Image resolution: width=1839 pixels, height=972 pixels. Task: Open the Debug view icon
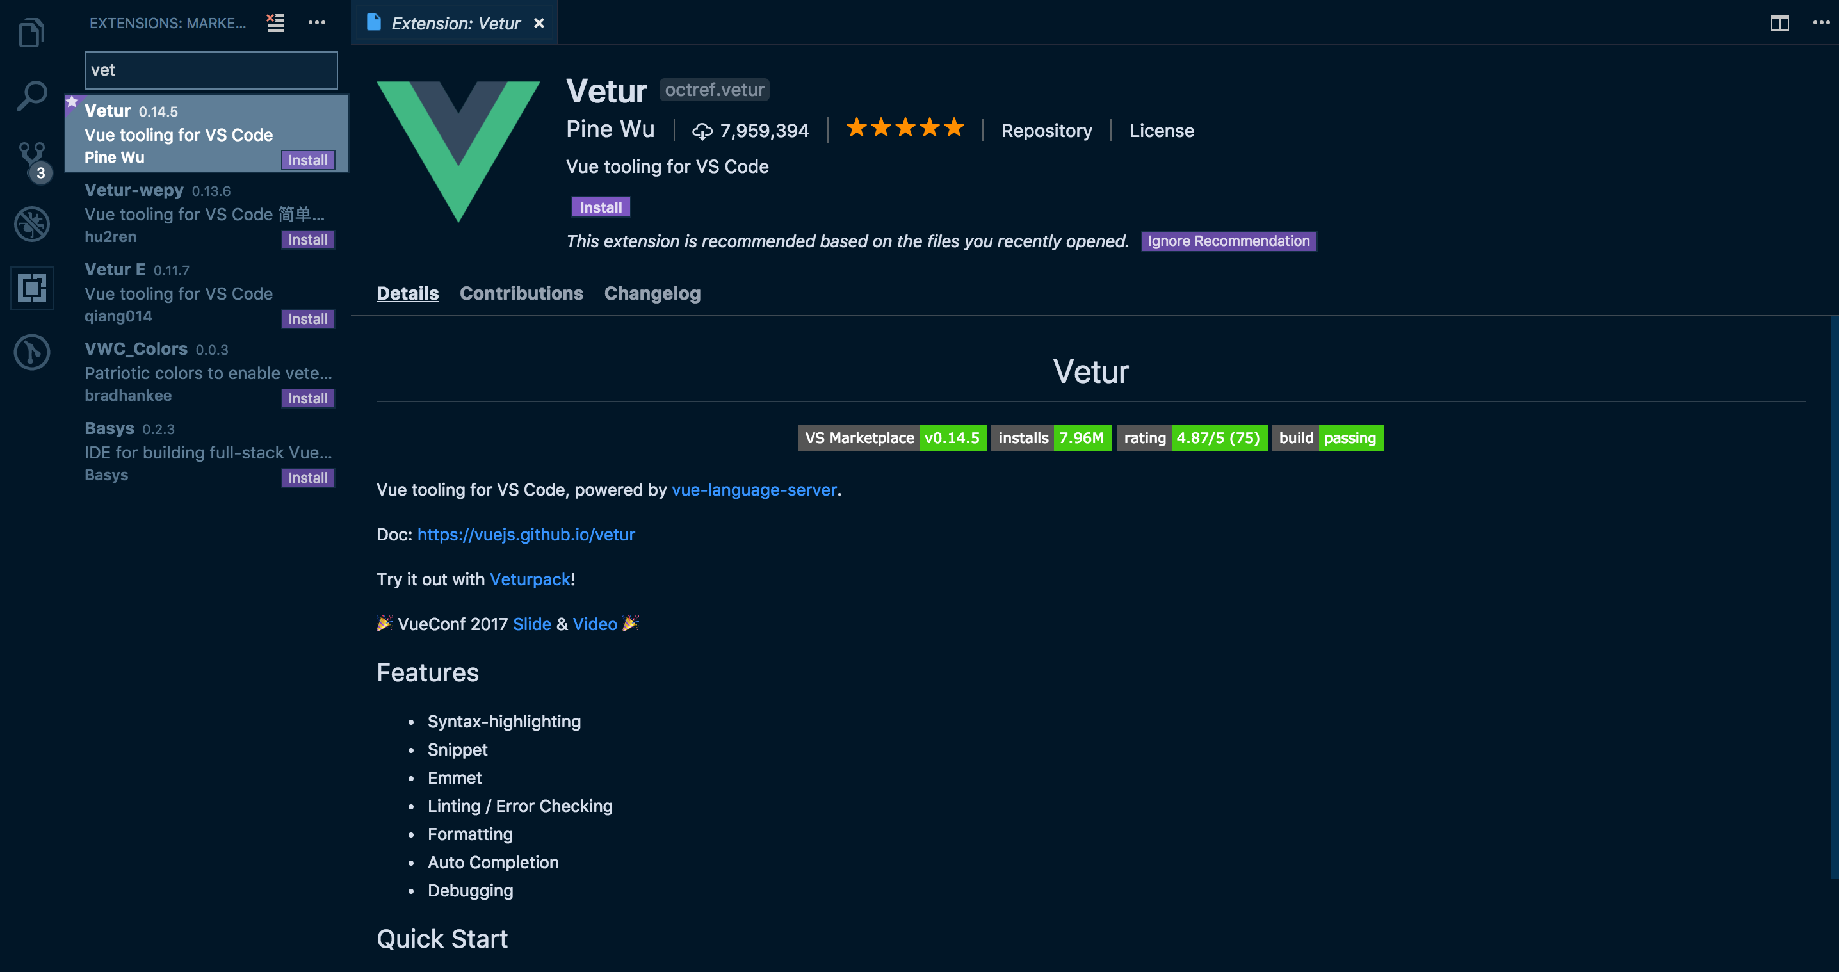click(31, 224)
